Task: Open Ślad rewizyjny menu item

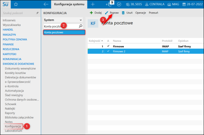Action: tap(14, 95)
